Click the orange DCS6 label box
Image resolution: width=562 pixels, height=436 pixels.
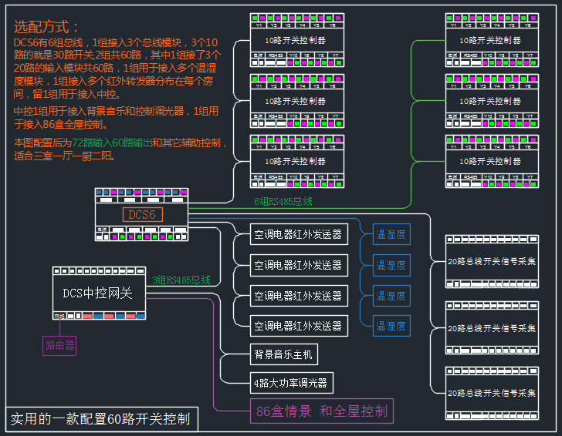pyautogui.click(x=143, y=215)
